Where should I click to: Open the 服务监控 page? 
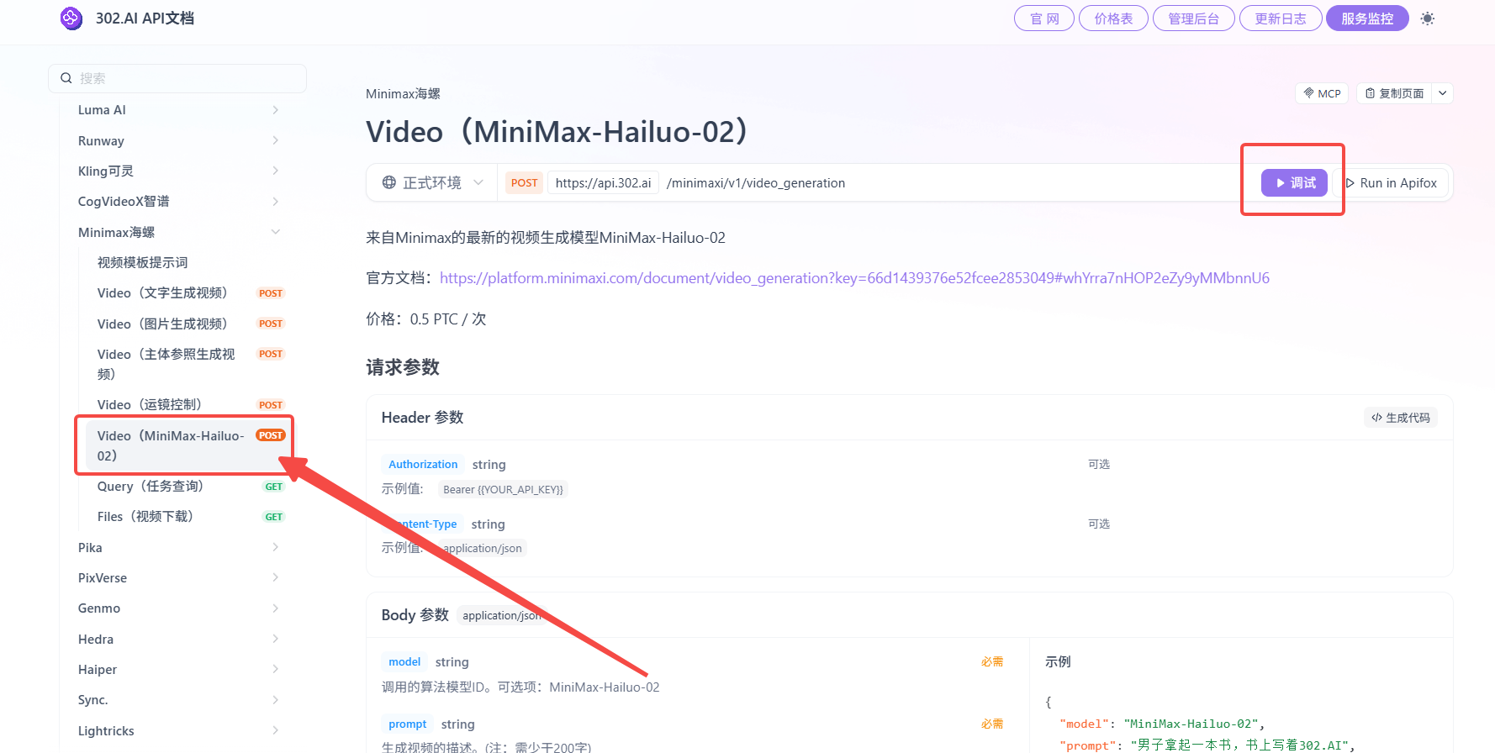tap(1367, 18)
